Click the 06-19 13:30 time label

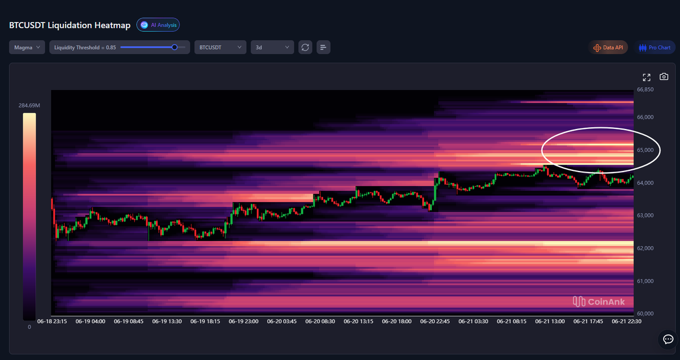coord(167,321)
